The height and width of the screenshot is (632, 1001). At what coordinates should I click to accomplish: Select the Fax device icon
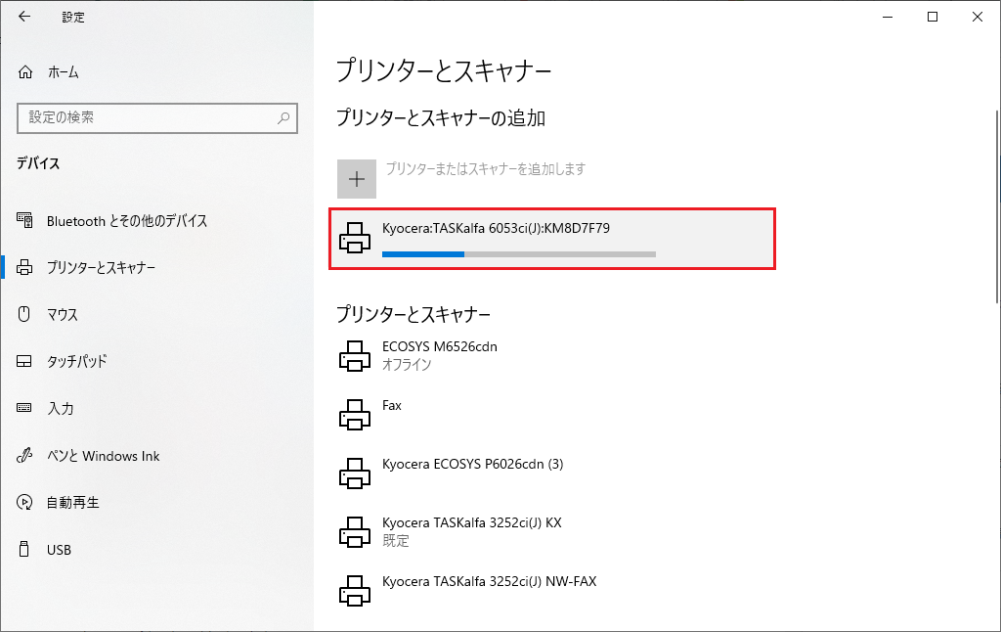pyautogui.click(x=354, y=414)
